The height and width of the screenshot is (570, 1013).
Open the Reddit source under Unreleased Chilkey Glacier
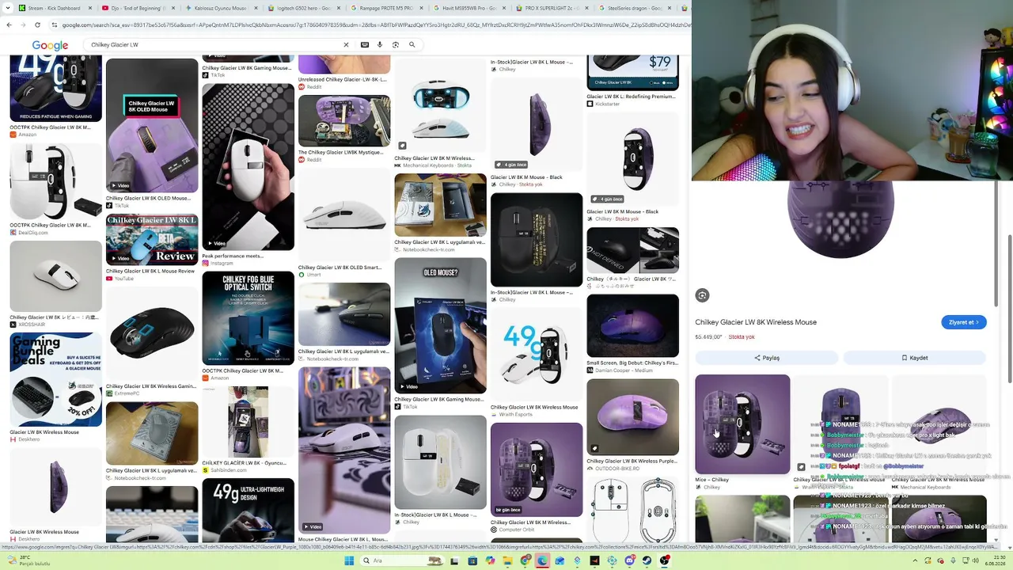[x=314, y=87]
